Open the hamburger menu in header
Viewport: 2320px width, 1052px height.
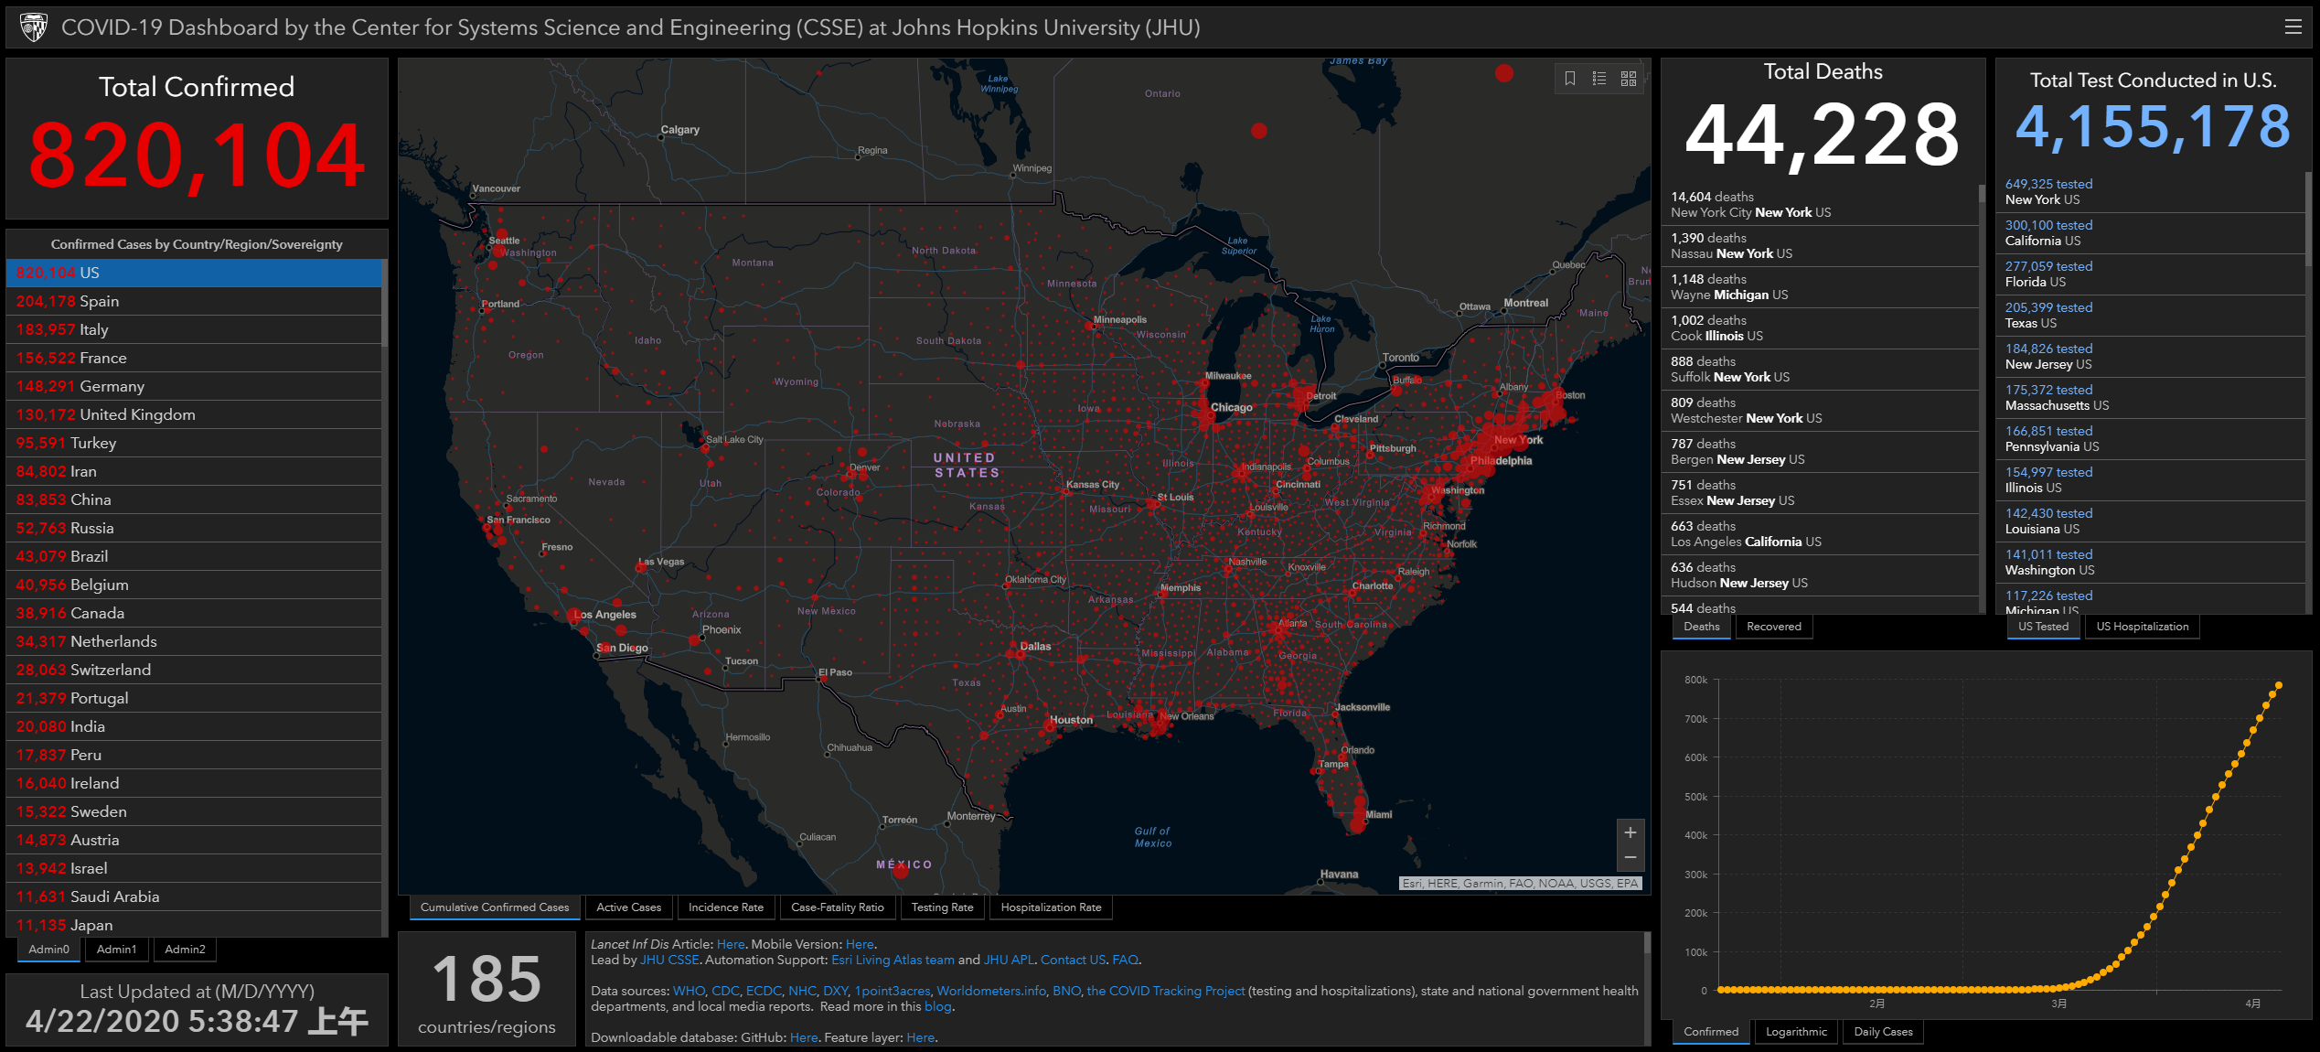(x=2293, y=27)
